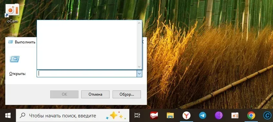Open oCam from the taskbar
The height and width of the screenshot is (122, 273).
click(235, 115)
